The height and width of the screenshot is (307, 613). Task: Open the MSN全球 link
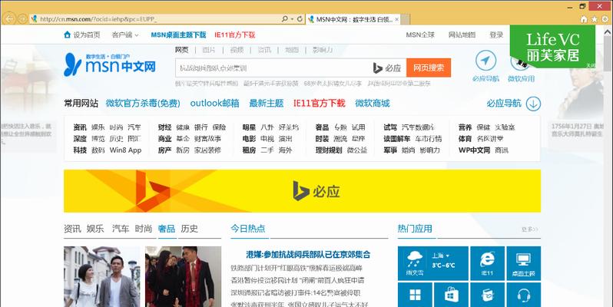pos(420,35)
